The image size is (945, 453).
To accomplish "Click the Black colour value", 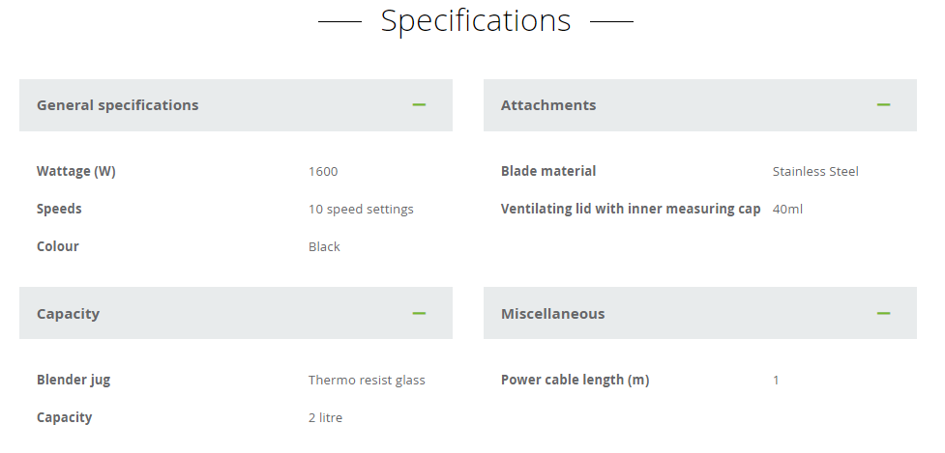I will pos(324,247).
